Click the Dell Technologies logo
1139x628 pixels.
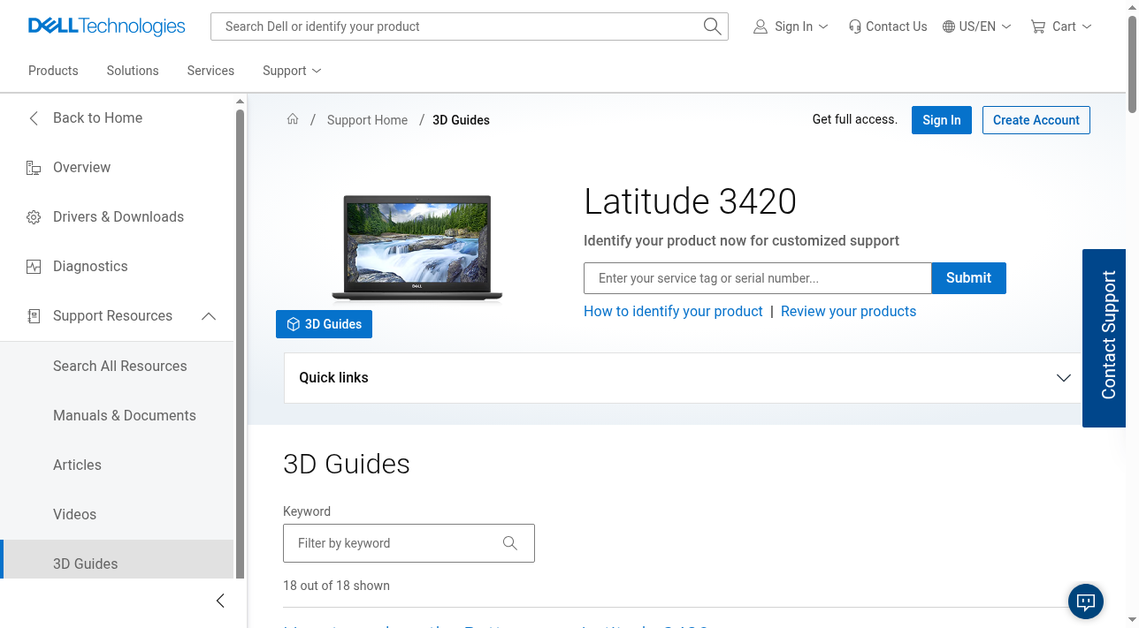(x=106, y=26)
